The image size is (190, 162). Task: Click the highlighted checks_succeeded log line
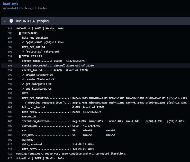click(95, 66)
